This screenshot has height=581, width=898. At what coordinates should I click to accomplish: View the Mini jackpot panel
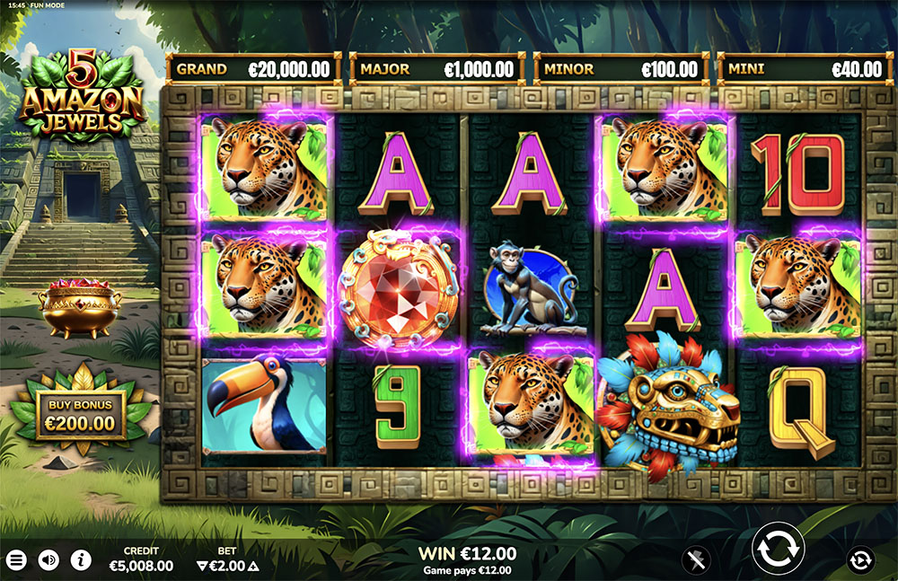806,69
